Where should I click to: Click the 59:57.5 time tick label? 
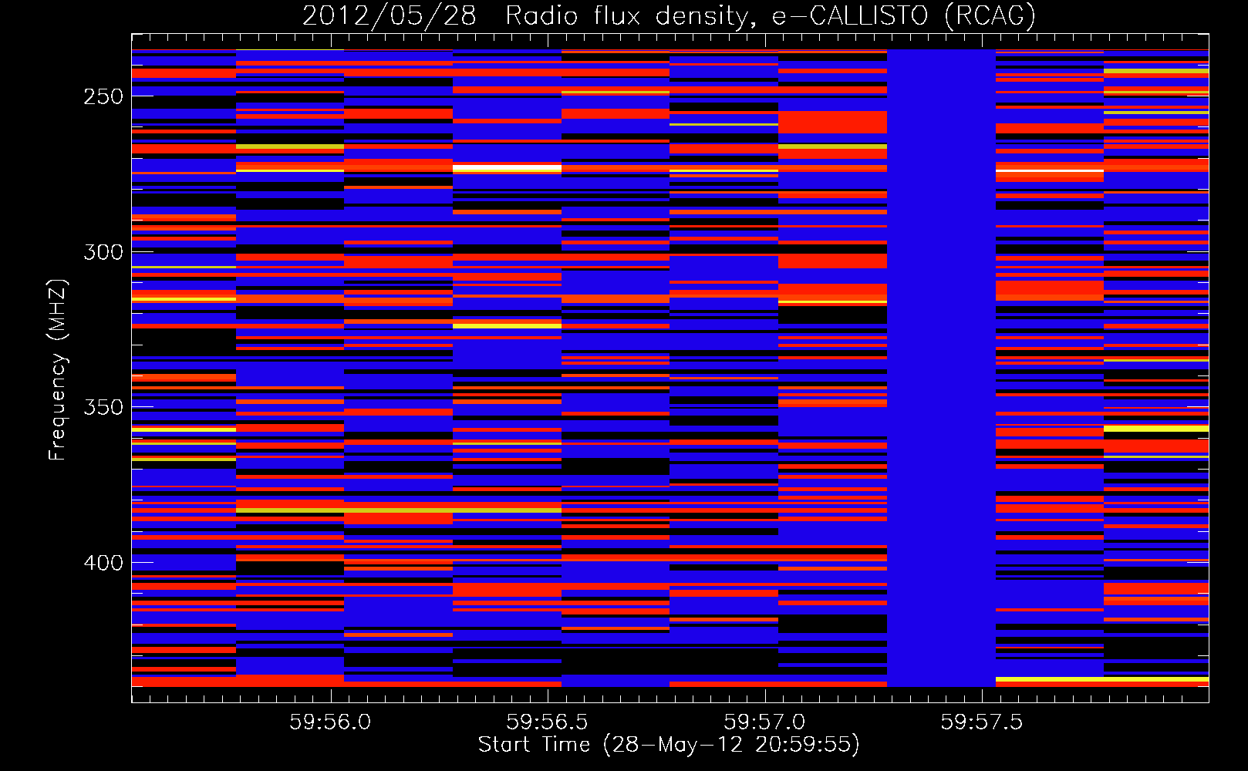tap(982, 722)
